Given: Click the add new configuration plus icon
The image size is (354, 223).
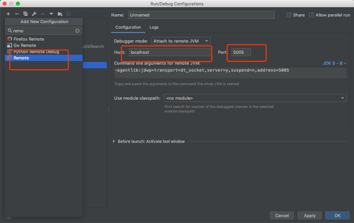Looking at the screenshot, I should pyautogui.click(x=8, y=14).
